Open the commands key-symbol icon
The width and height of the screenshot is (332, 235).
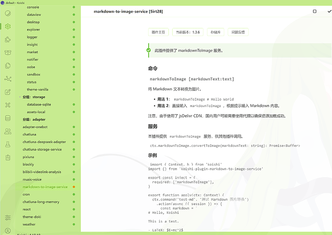8,105
